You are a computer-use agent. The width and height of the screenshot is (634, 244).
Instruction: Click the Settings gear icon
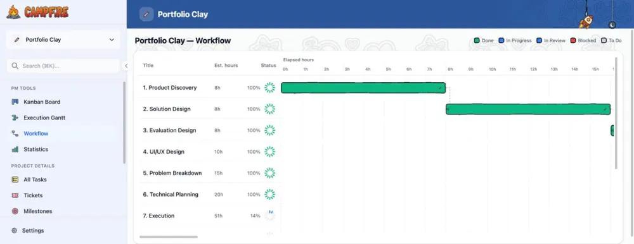pos(14,231)
